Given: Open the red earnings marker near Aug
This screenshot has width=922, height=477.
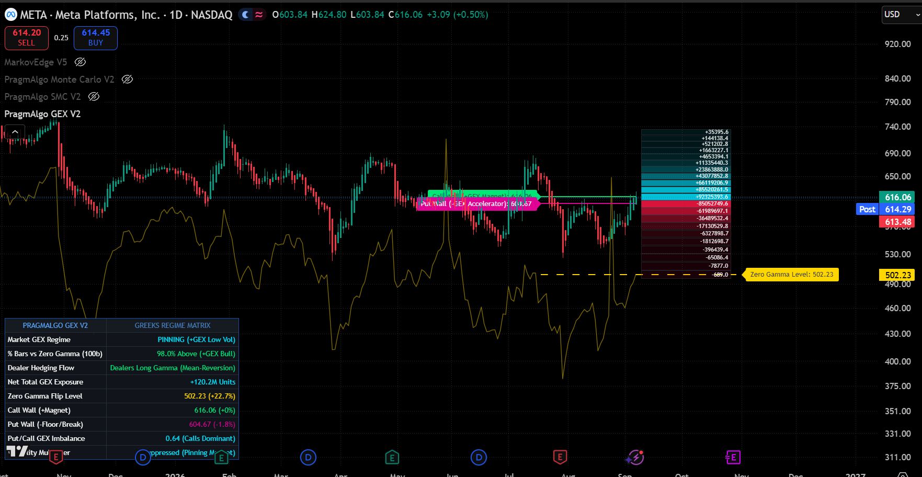Looking at the screenshot, I should 560,458.
